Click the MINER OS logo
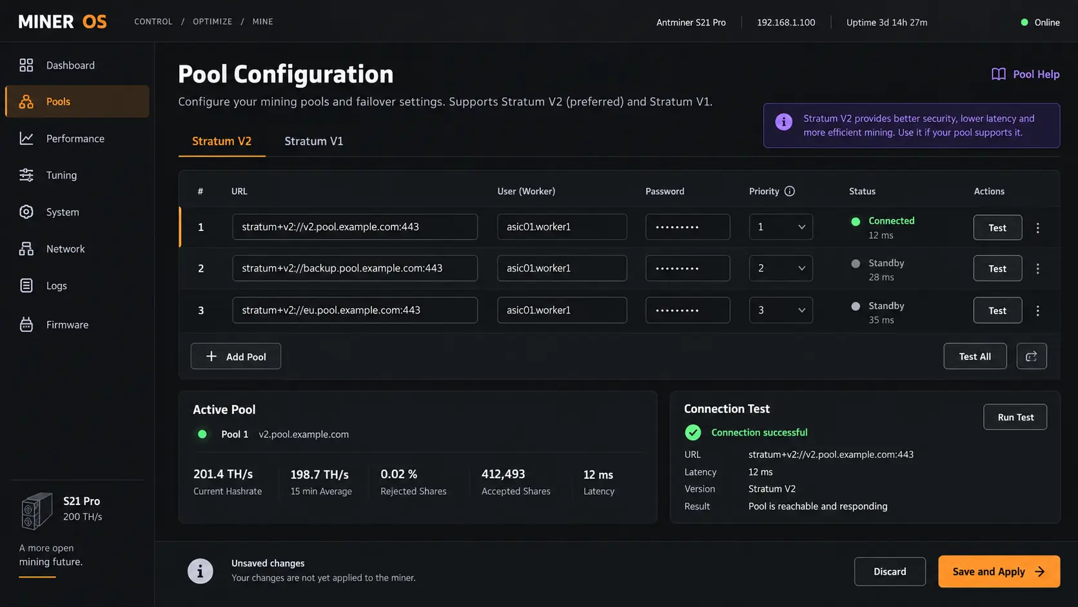Image resolution: width=1078 pixels, height=607 pixels. [x=63, y=22]
